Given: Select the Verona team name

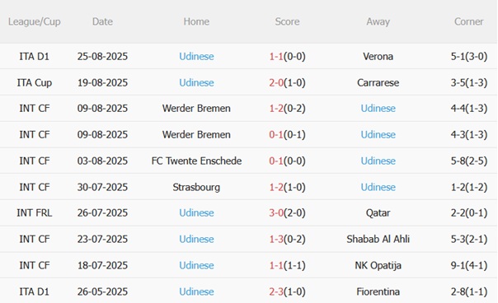Looking at the screenshot, I should click(378, 57).
